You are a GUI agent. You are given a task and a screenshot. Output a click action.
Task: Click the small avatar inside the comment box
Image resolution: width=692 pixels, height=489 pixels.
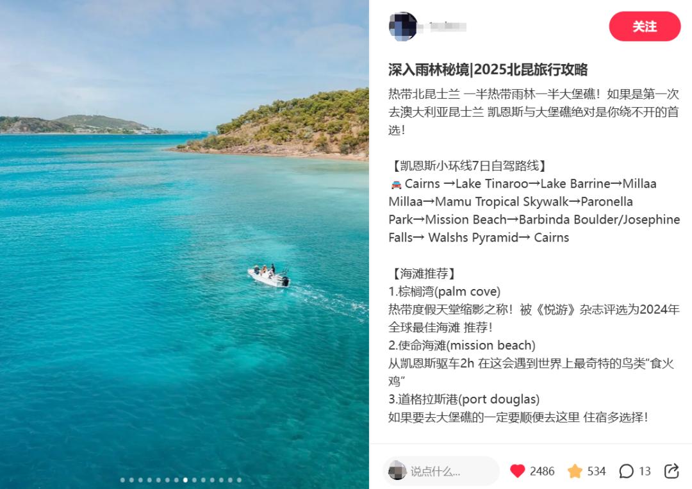pos(397,471)
